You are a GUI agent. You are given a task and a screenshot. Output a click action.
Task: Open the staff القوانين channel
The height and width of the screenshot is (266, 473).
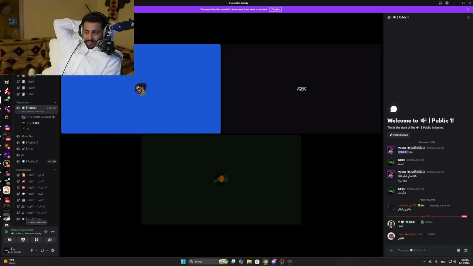(36, 175)
